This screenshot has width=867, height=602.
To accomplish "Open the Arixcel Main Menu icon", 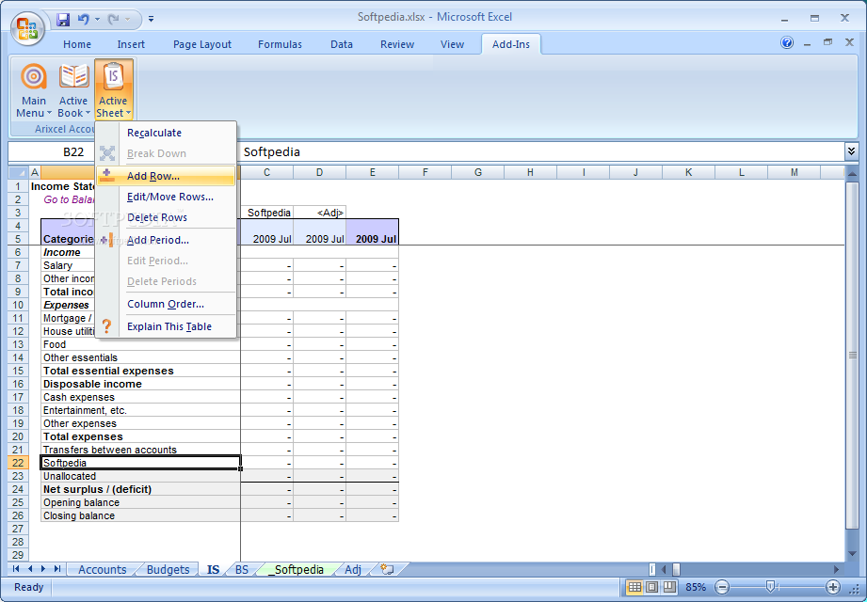I will (x=34, y=90).
